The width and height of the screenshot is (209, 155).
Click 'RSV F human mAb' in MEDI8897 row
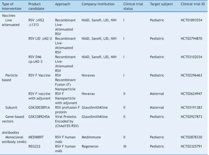point(65,139)
